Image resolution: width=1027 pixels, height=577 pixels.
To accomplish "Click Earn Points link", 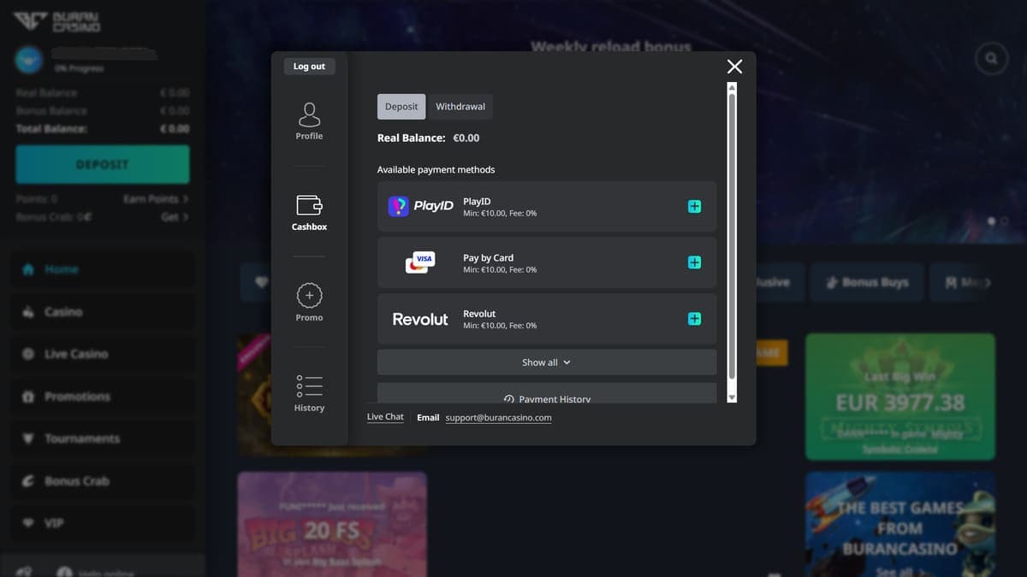I will click(156, 199).
